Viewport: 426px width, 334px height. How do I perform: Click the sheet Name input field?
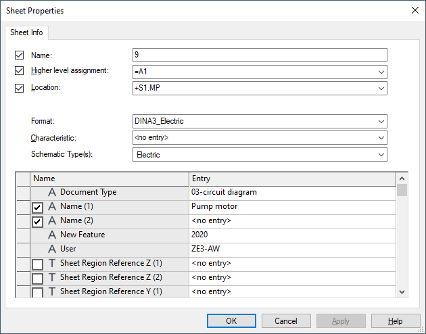(260, 55)
